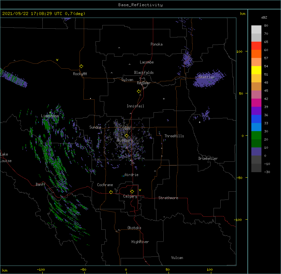Click the RedDeer city label
This screenshot has width=281, height=274.
(x=143, y=83)
